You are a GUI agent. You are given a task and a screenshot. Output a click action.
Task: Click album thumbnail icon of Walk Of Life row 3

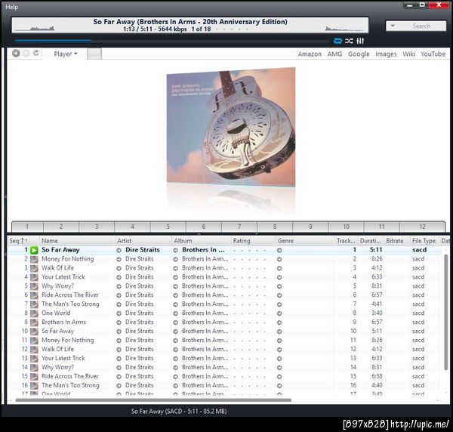[x=34, y=268]
